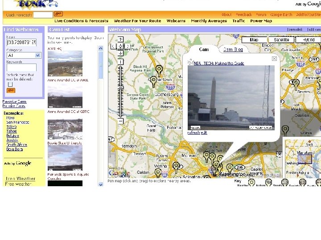The height and width of the screenshot is (240, 321).
Task: Open the Google Earth link
Action: [x=281, y=15]
